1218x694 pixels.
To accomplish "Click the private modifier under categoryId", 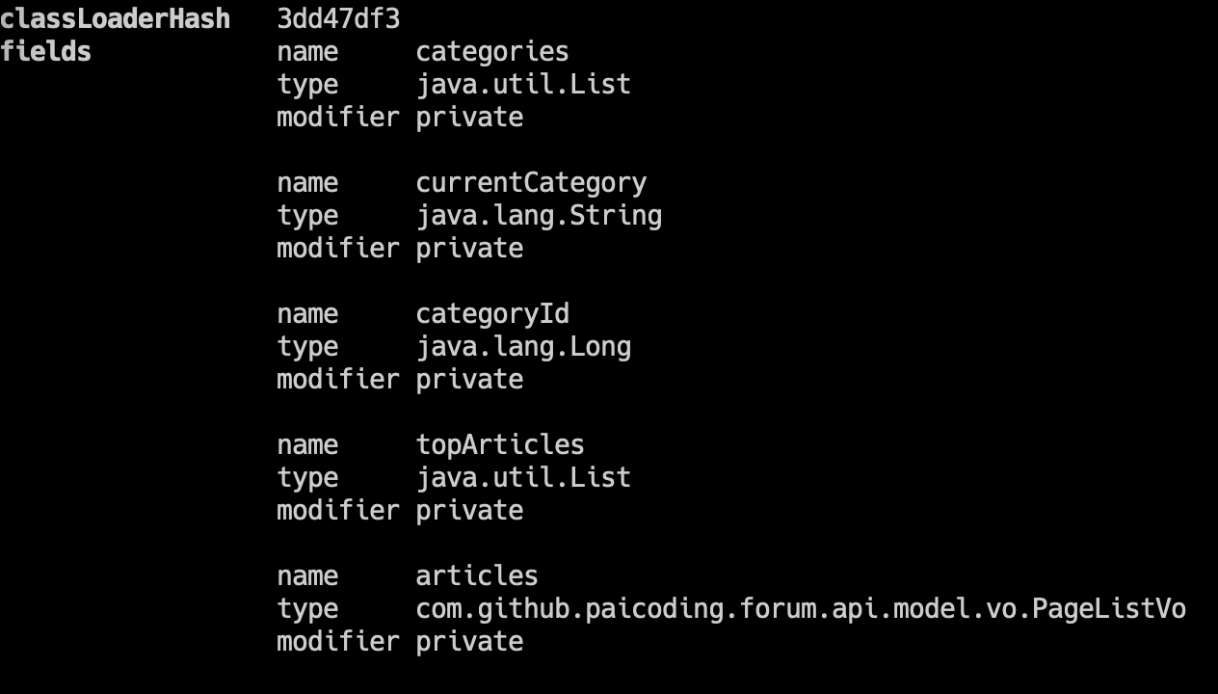I will (x=469, y=380).
